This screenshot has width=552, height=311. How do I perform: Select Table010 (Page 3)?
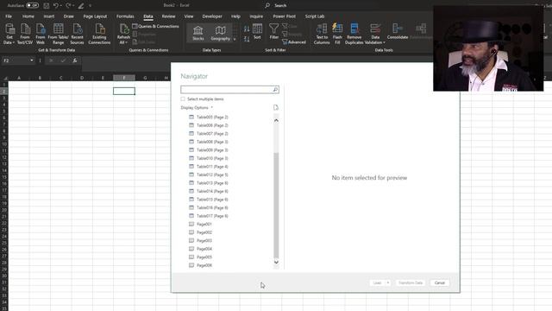pyautogui.click(x=212, y=158)
